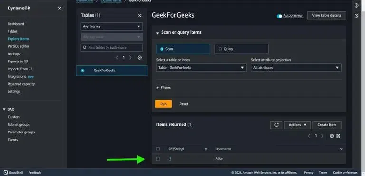Viewport: 365px width, 176px height.
Task: Open Subnet groups in the sidebar
Action: click(19, 125)
